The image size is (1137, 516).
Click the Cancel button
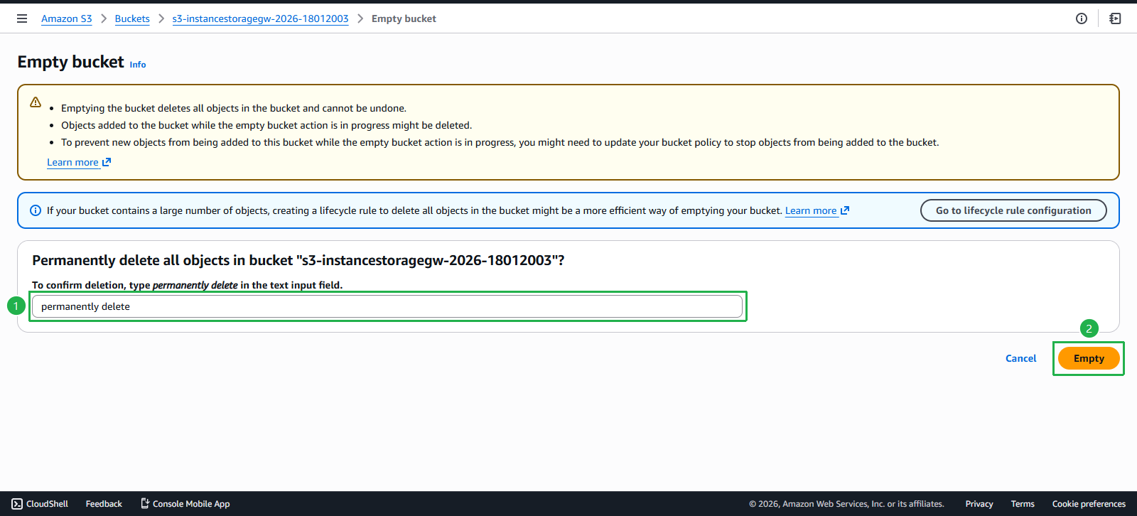tap(1021, 358)
